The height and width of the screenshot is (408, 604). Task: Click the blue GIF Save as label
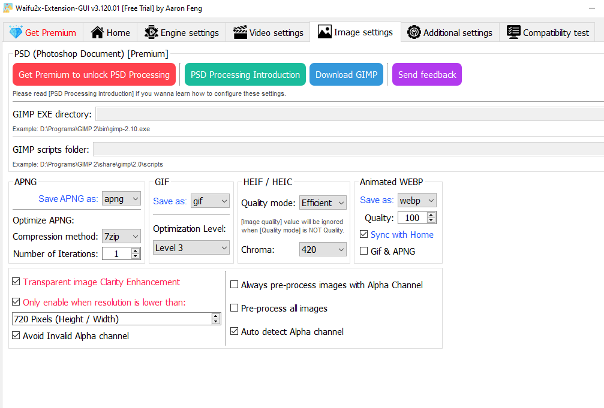170,201
